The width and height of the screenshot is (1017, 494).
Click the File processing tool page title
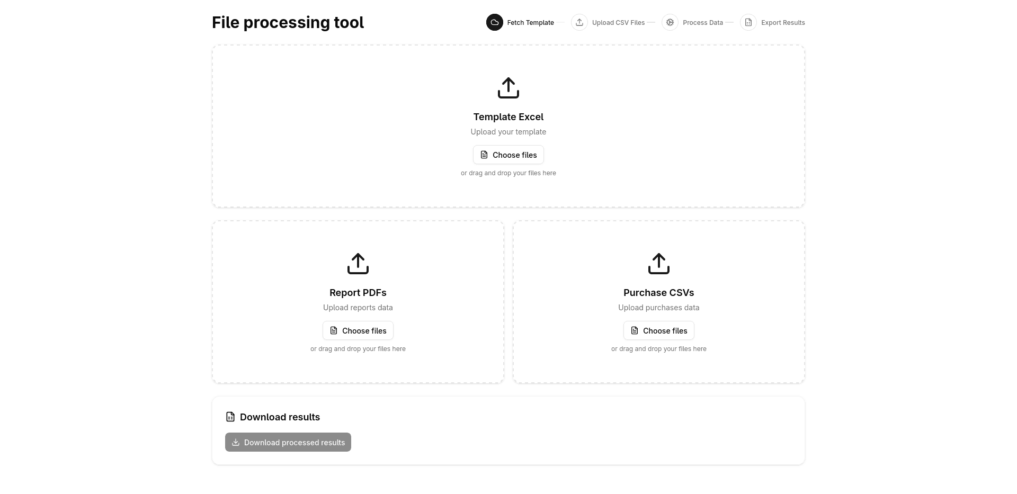(288, 23)
